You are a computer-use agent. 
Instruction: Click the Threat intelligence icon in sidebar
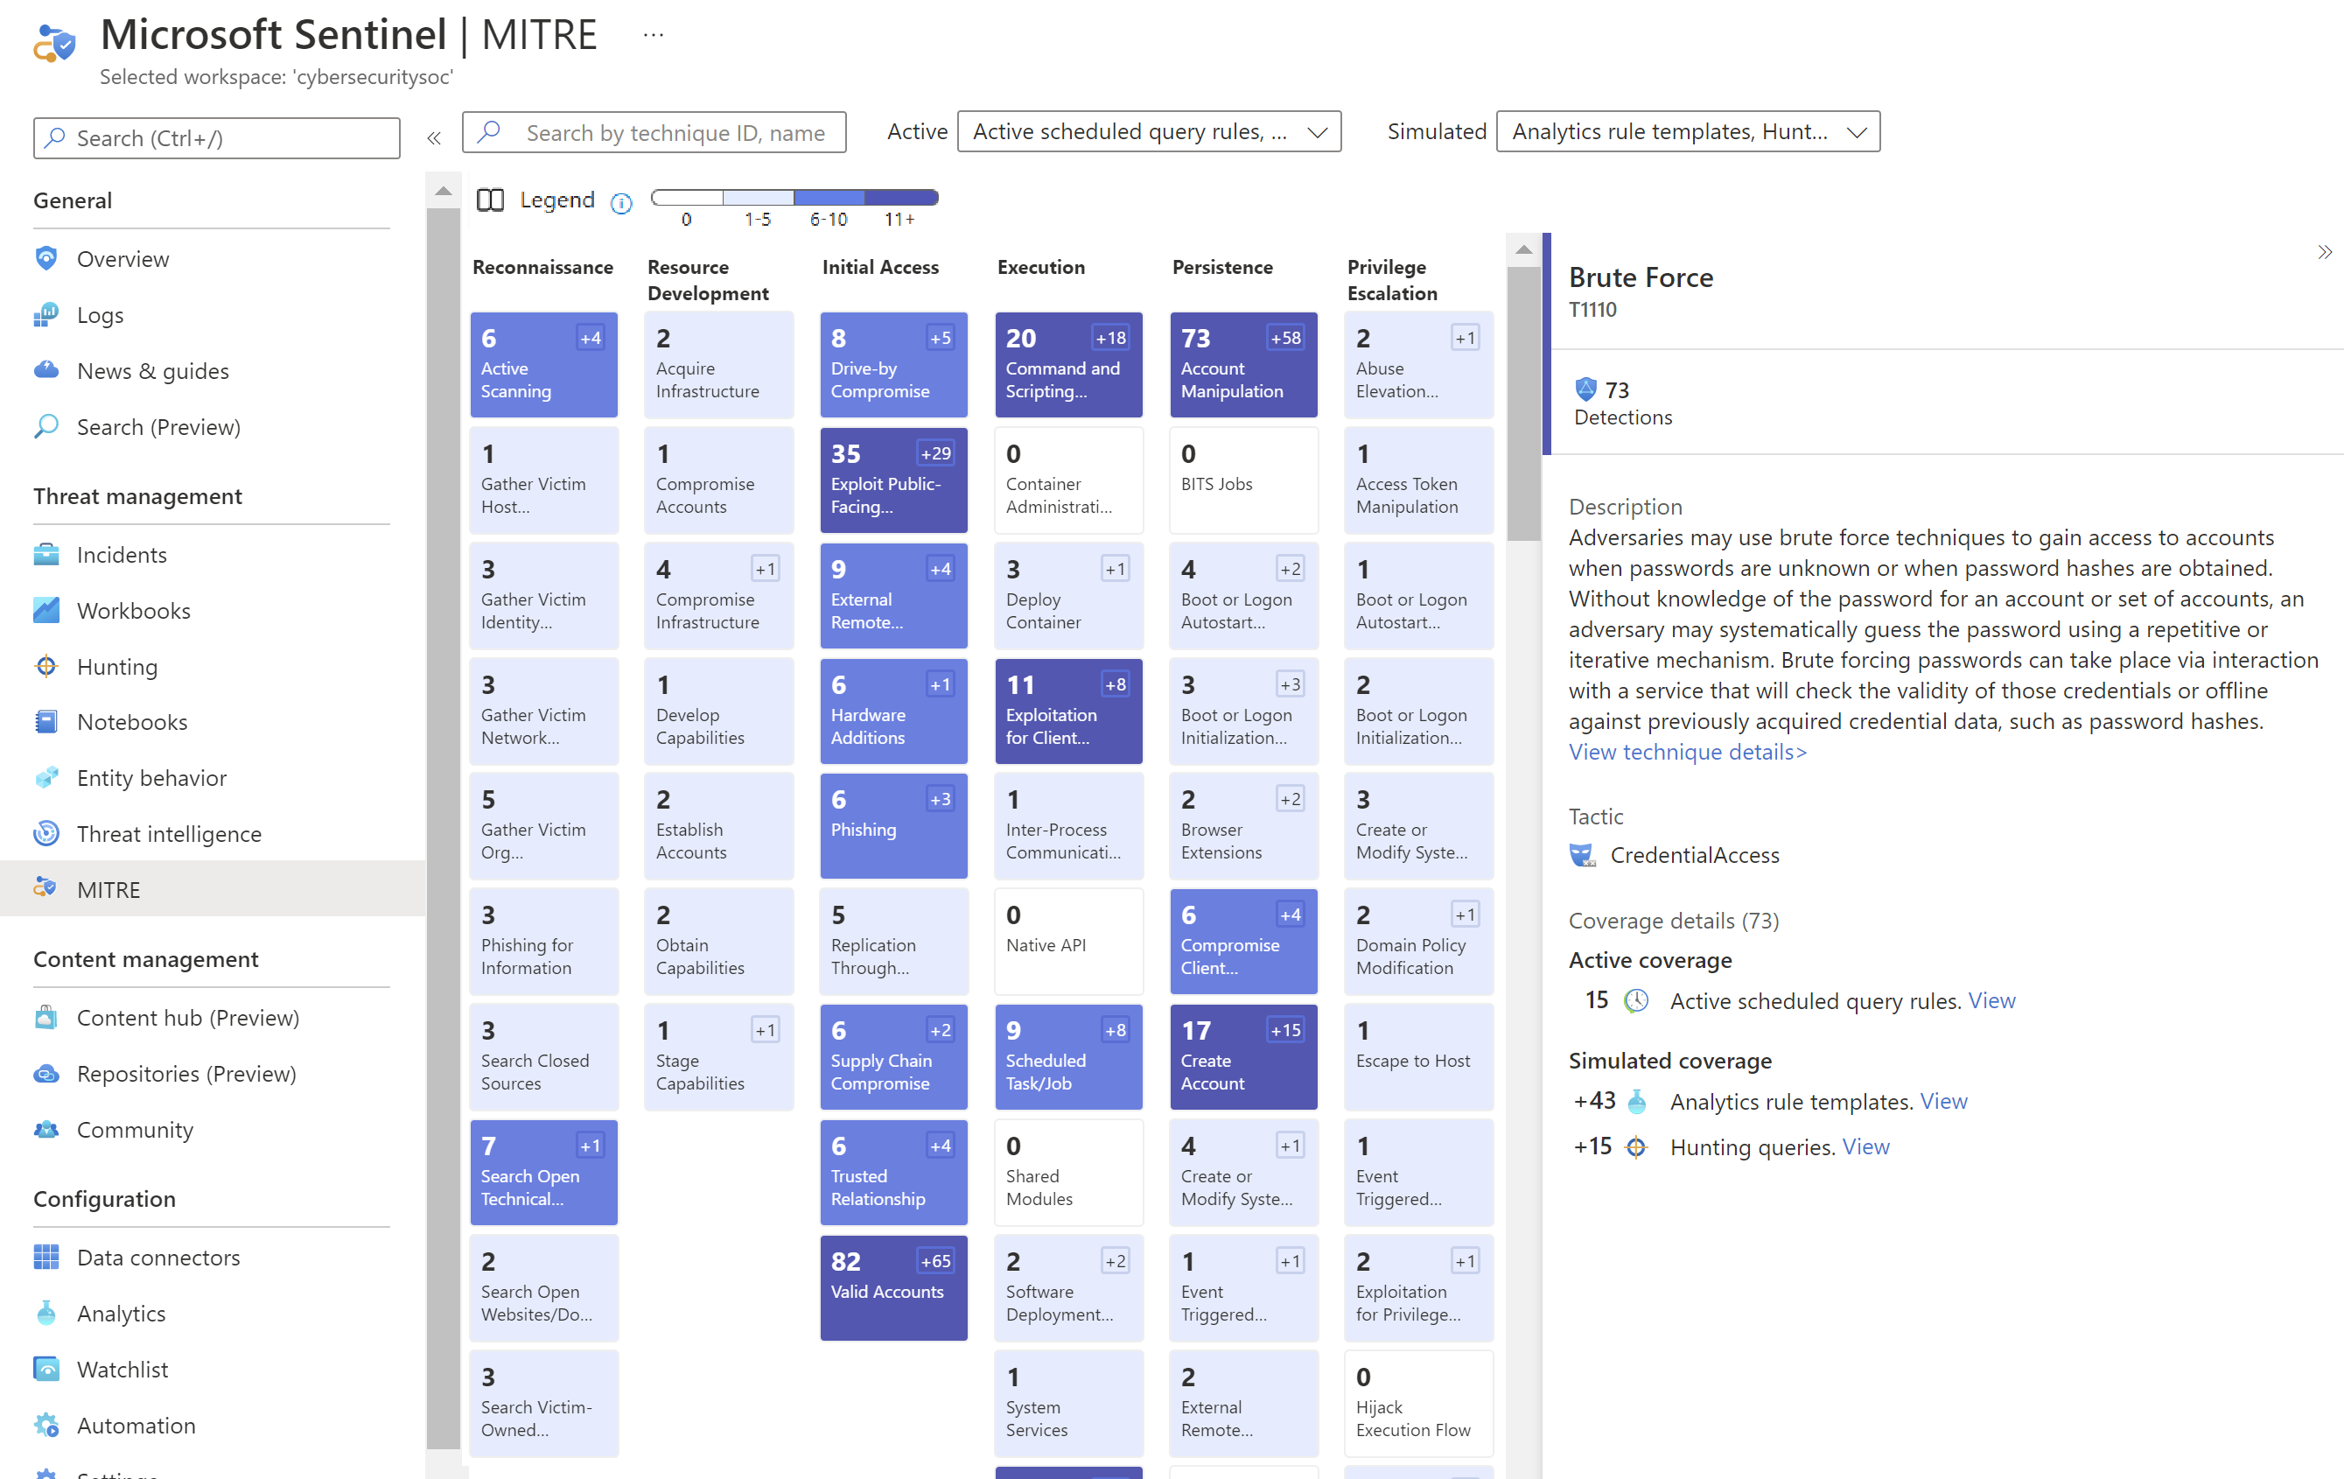(x=46, y=833)
